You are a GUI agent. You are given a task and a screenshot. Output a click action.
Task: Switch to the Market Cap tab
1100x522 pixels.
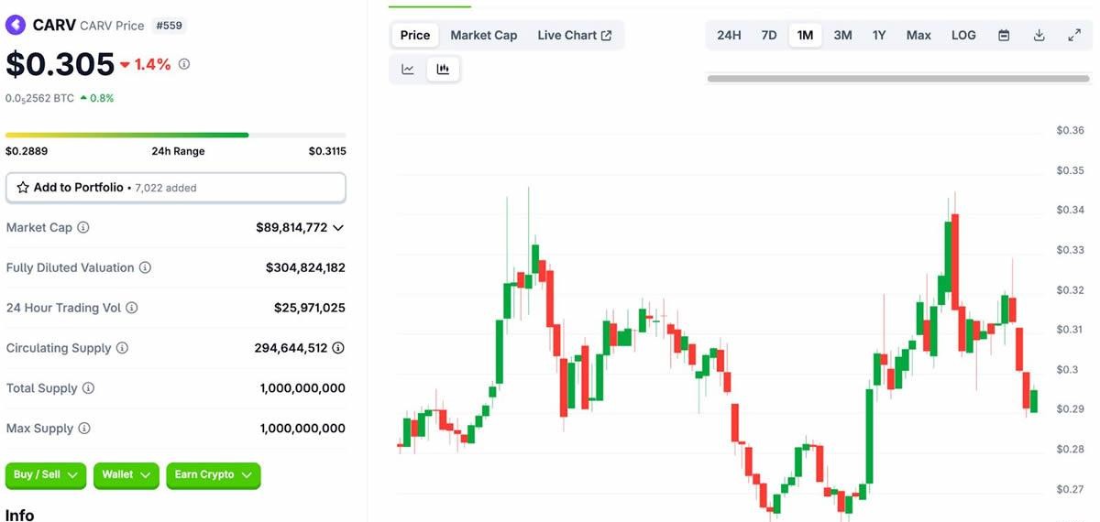coord(484,36)
